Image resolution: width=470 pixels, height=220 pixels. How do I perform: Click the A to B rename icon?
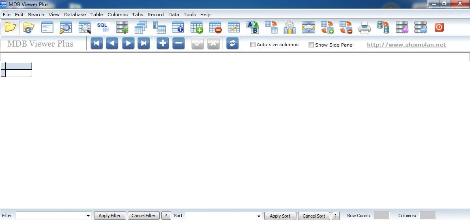[253, 27]
